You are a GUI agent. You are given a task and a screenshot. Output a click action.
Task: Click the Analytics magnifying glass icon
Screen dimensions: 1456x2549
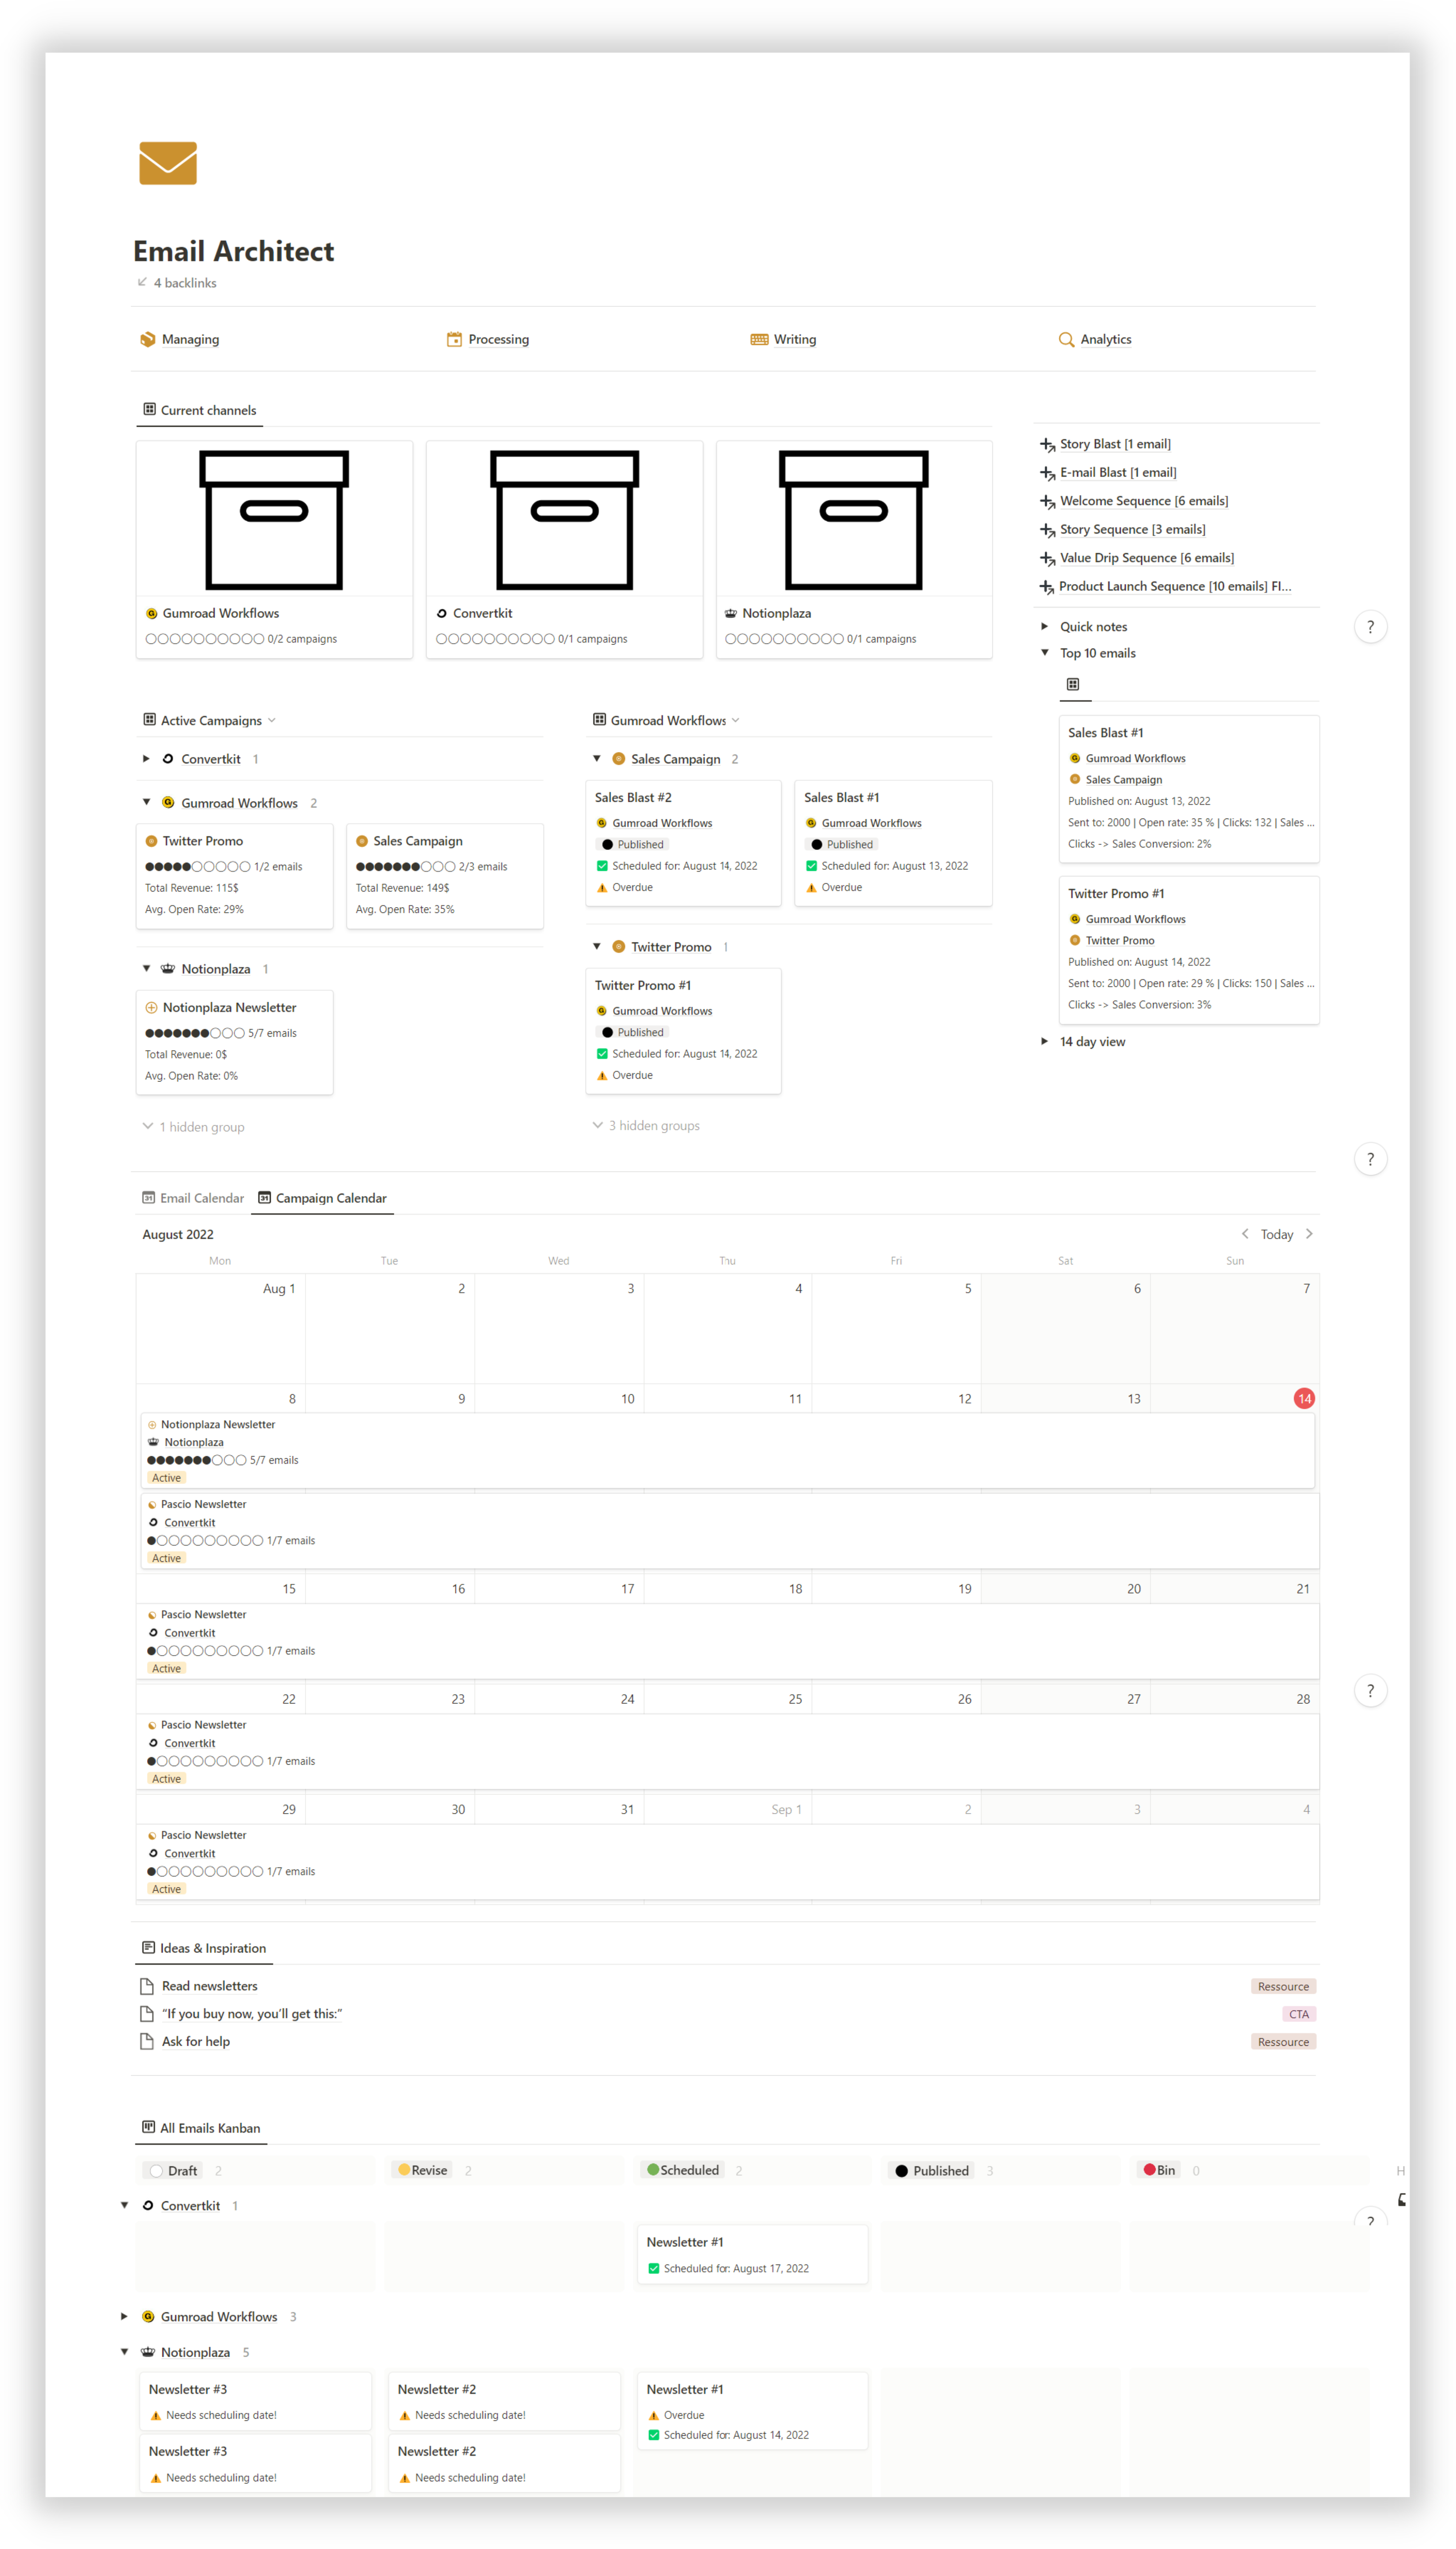(1066, 339)
